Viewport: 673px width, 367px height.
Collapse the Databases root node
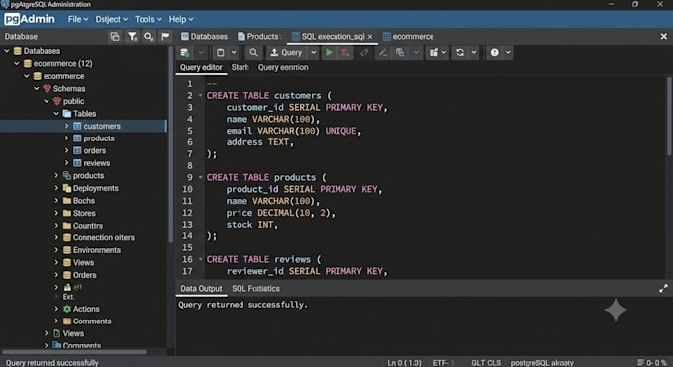7,51
